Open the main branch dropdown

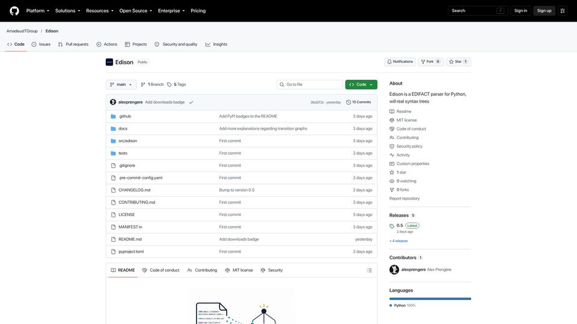point(121,85)
